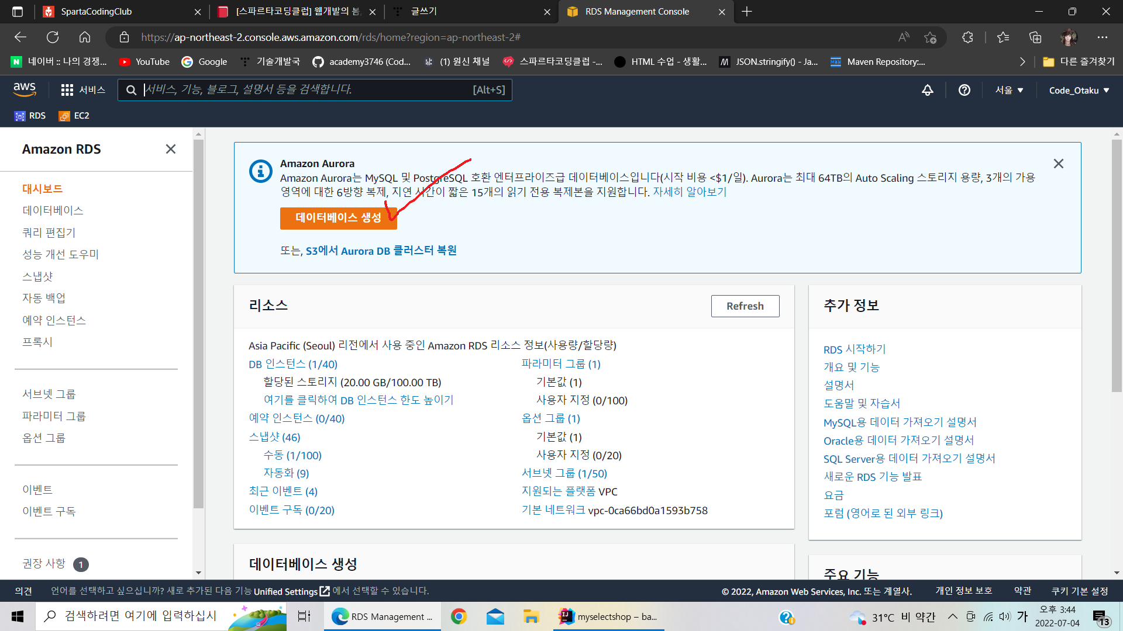Image resolution: width=1123 pixels, height=631 pixels.
Task: Click the Refresh button in 리소스
Action: 745,306
